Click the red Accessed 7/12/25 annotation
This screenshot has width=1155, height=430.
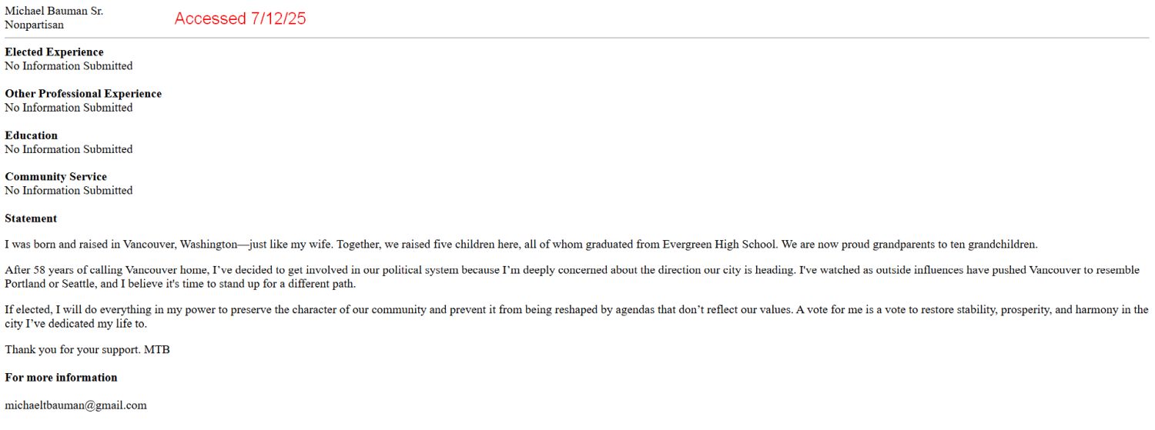point(240,18)
